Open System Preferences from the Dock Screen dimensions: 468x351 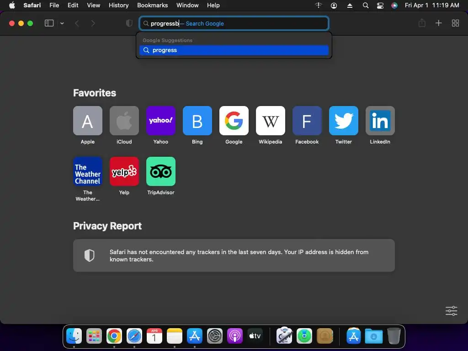pyautogui.click(x=215, y=336)
